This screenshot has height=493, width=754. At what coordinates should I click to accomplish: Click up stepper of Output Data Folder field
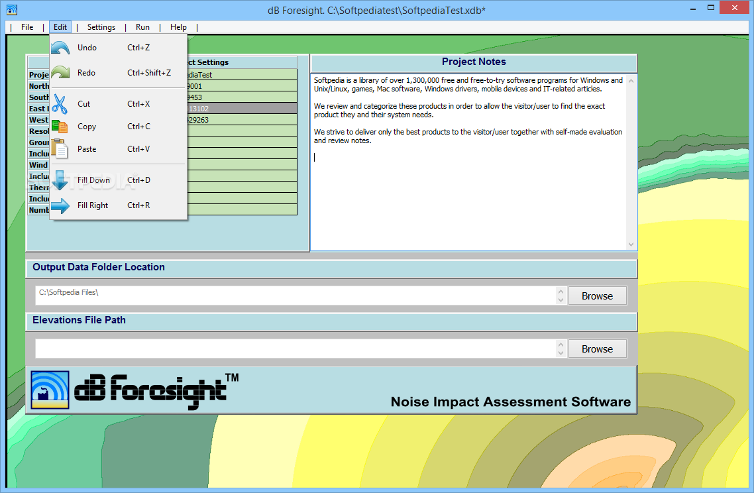561,291
